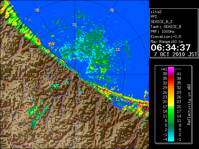The height and width of the screenshot is (149, 199).
Task: Click the magenta >41 dBZ color swatch
Action: [171, 69]
